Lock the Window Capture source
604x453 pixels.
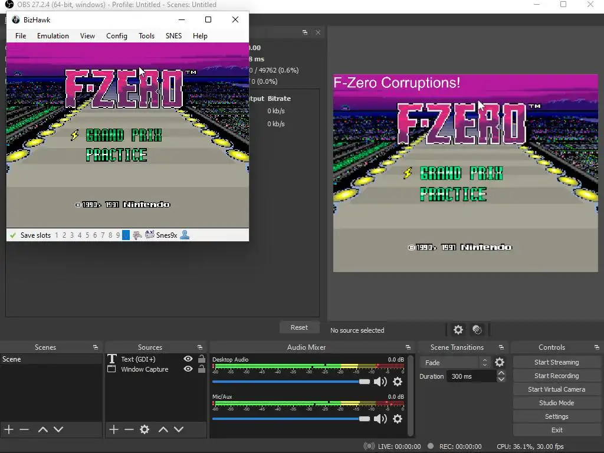pyautogui.click(x=202, y=369)
